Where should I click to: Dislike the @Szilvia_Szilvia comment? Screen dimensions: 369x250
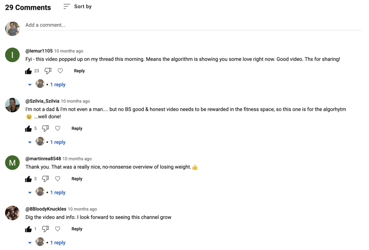(46, 129)
